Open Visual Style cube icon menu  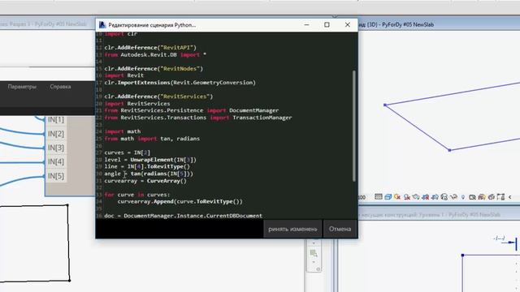point(388,197)
